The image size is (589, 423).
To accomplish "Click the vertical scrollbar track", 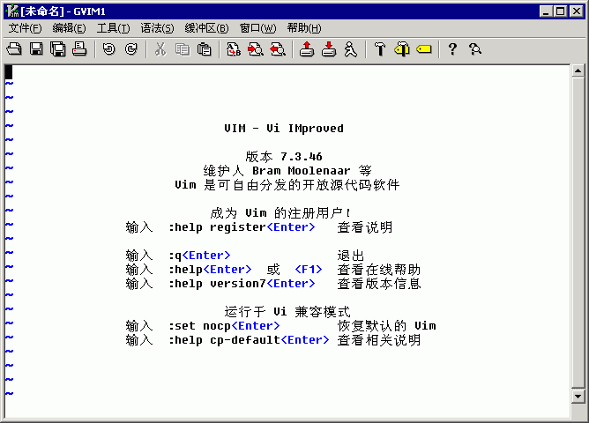I will pos(578,233).
